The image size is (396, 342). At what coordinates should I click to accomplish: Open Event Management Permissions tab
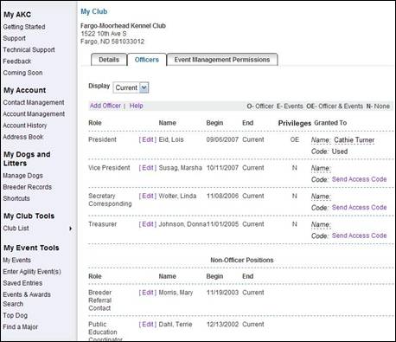click(x=222, y=60)
